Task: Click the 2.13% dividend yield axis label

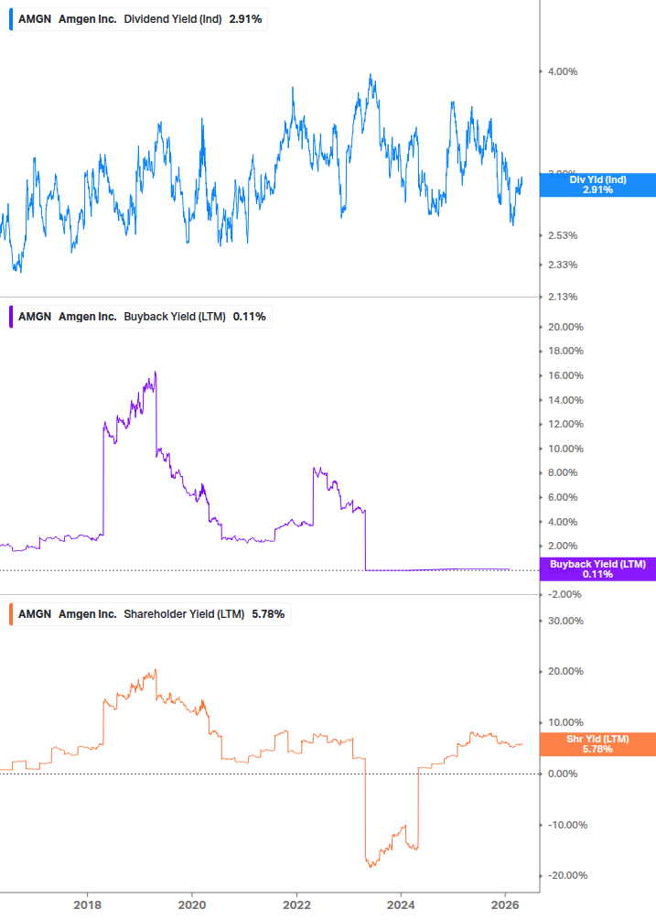Action: click(563, 297)
